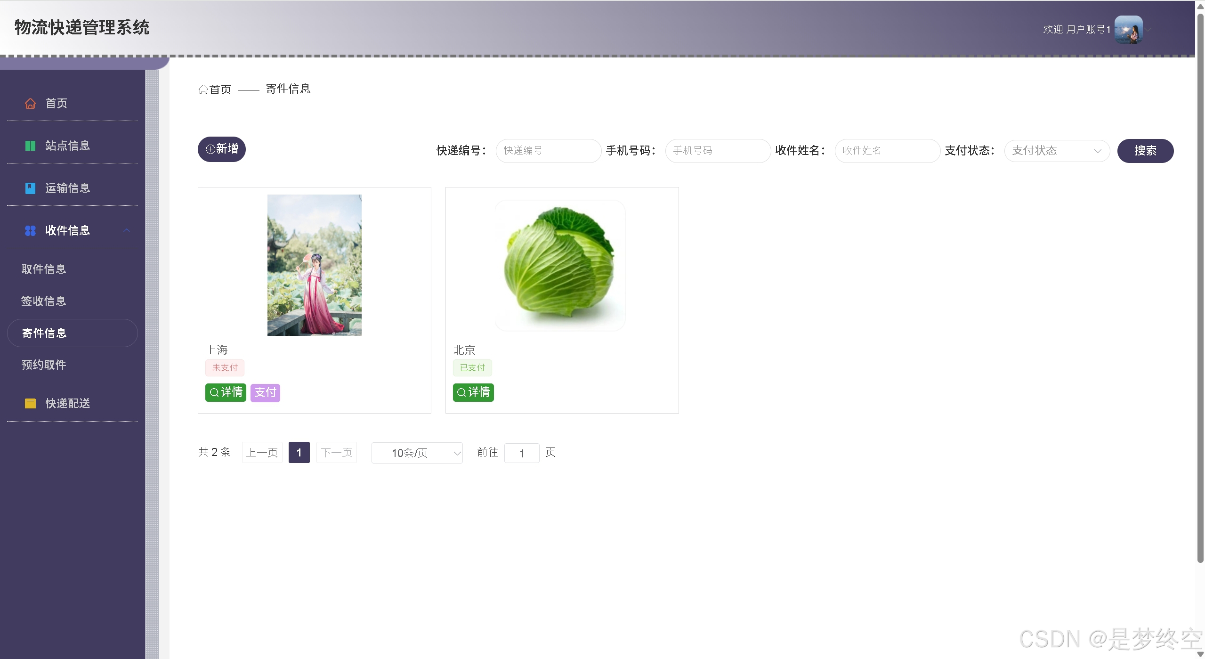Select the 站点信息 grid icon
The width and height of the screenshot is (1205, 659).
(x=30, y=146)
